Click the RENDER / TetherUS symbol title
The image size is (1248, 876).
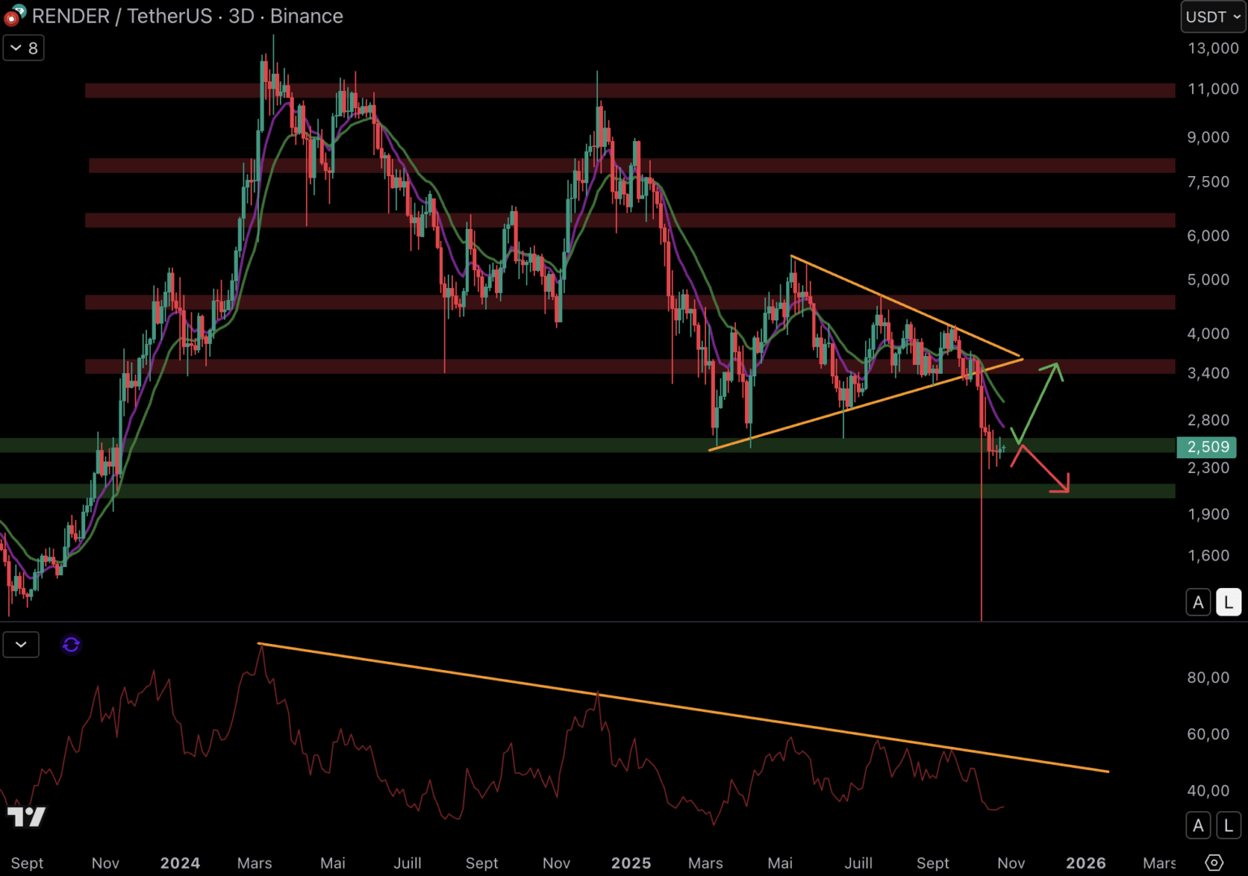(122, 16)
